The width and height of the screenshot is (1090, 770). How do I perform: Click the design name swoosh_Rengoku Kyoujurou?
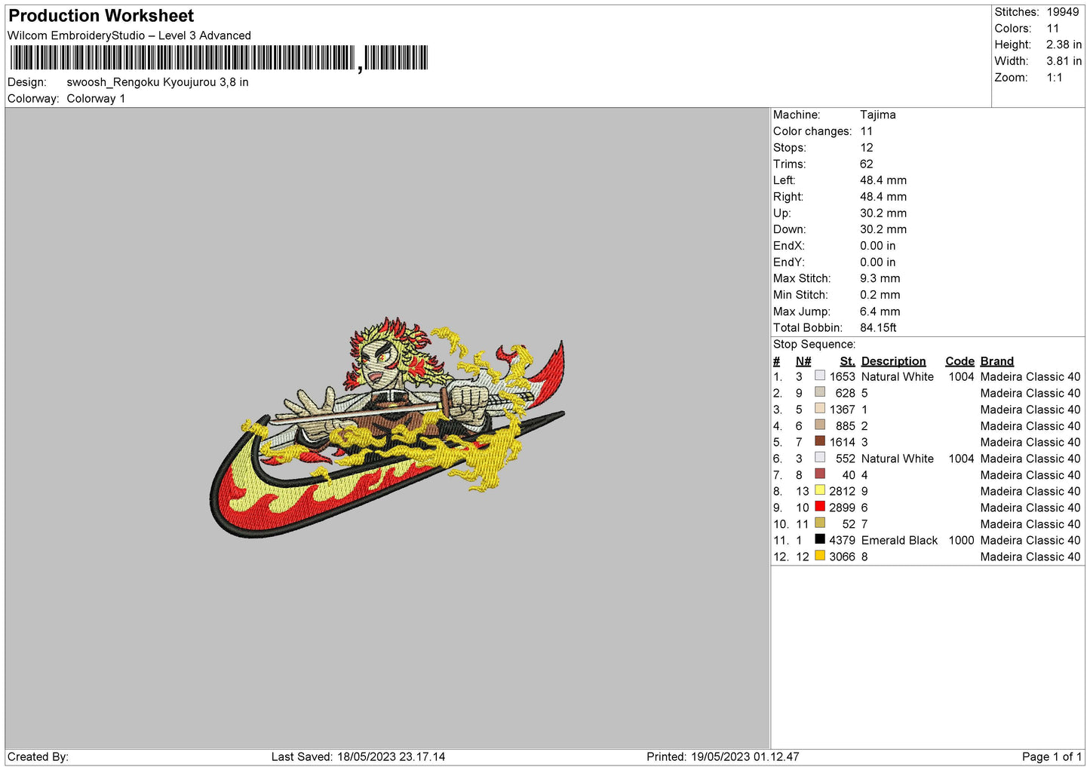157,82
